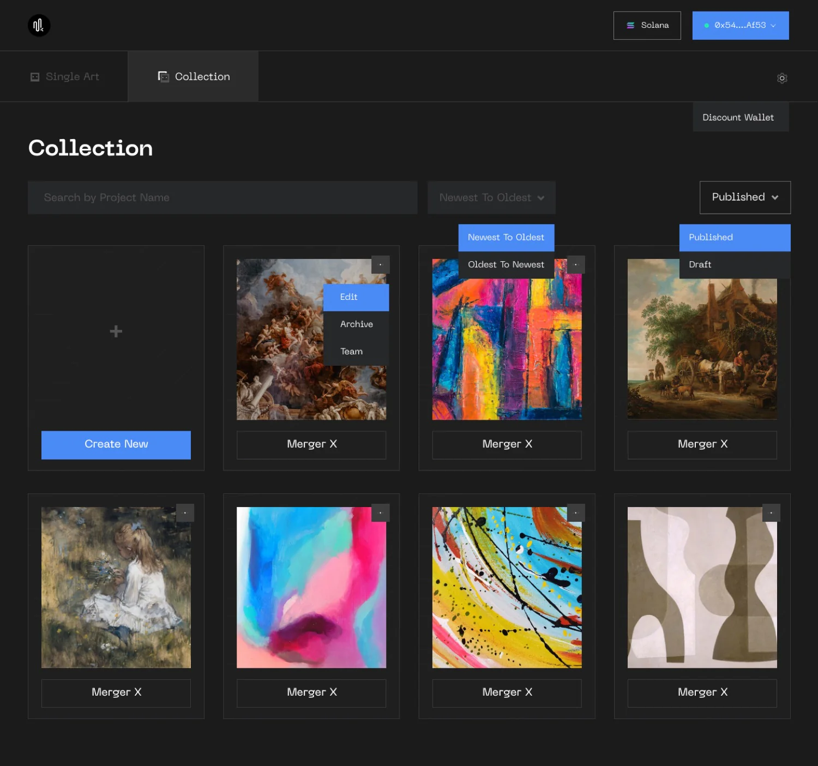
Task: Open options menu on beige shapes card
Action: tap(771, 512)
